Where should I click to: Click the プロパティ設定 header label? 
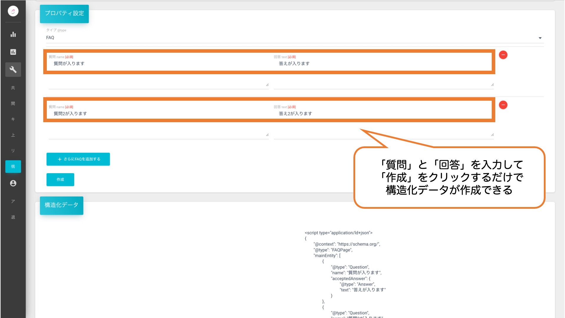64,13
